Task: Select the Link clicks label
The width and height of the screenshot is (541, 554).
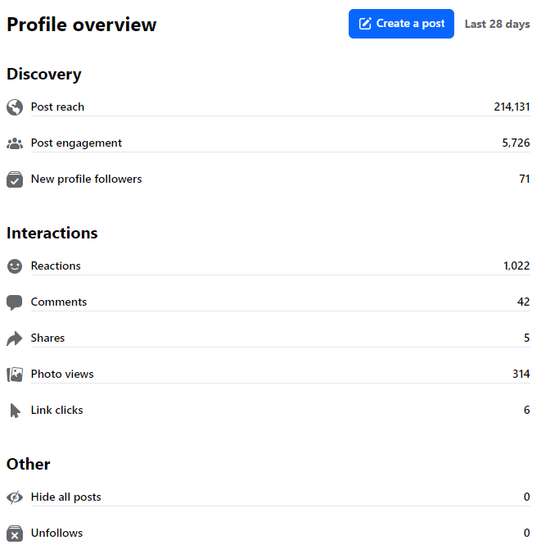Action: (x=56, y=410)
